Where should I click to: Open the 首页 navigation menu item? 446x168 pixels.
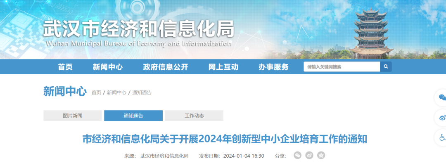click(65, 67)
